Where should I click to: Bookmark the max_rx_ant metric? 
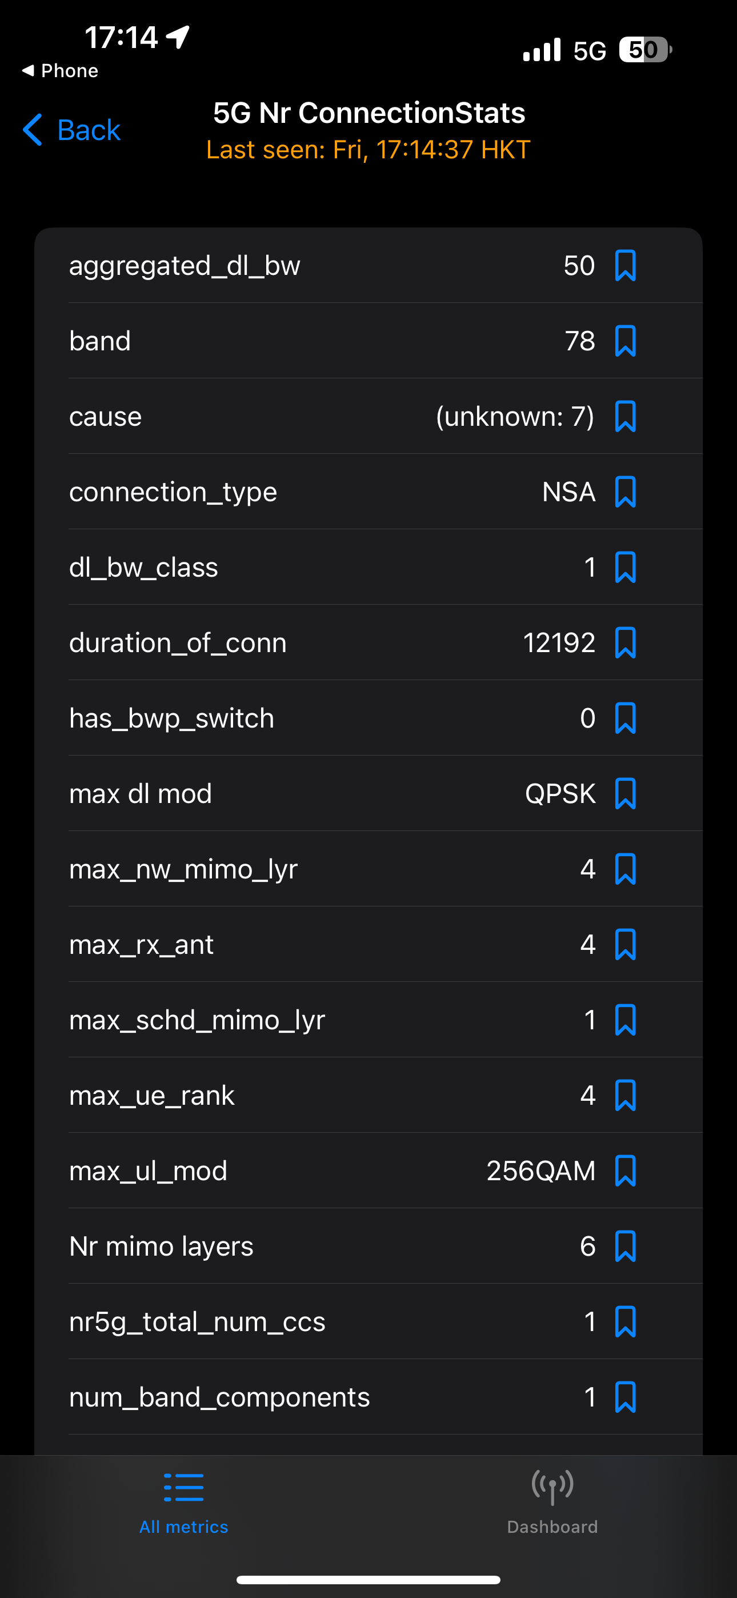pyautogui.click(x=624, y=945)
